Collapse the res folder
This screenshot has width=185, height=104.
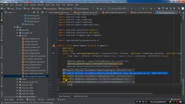coord(15,27)
